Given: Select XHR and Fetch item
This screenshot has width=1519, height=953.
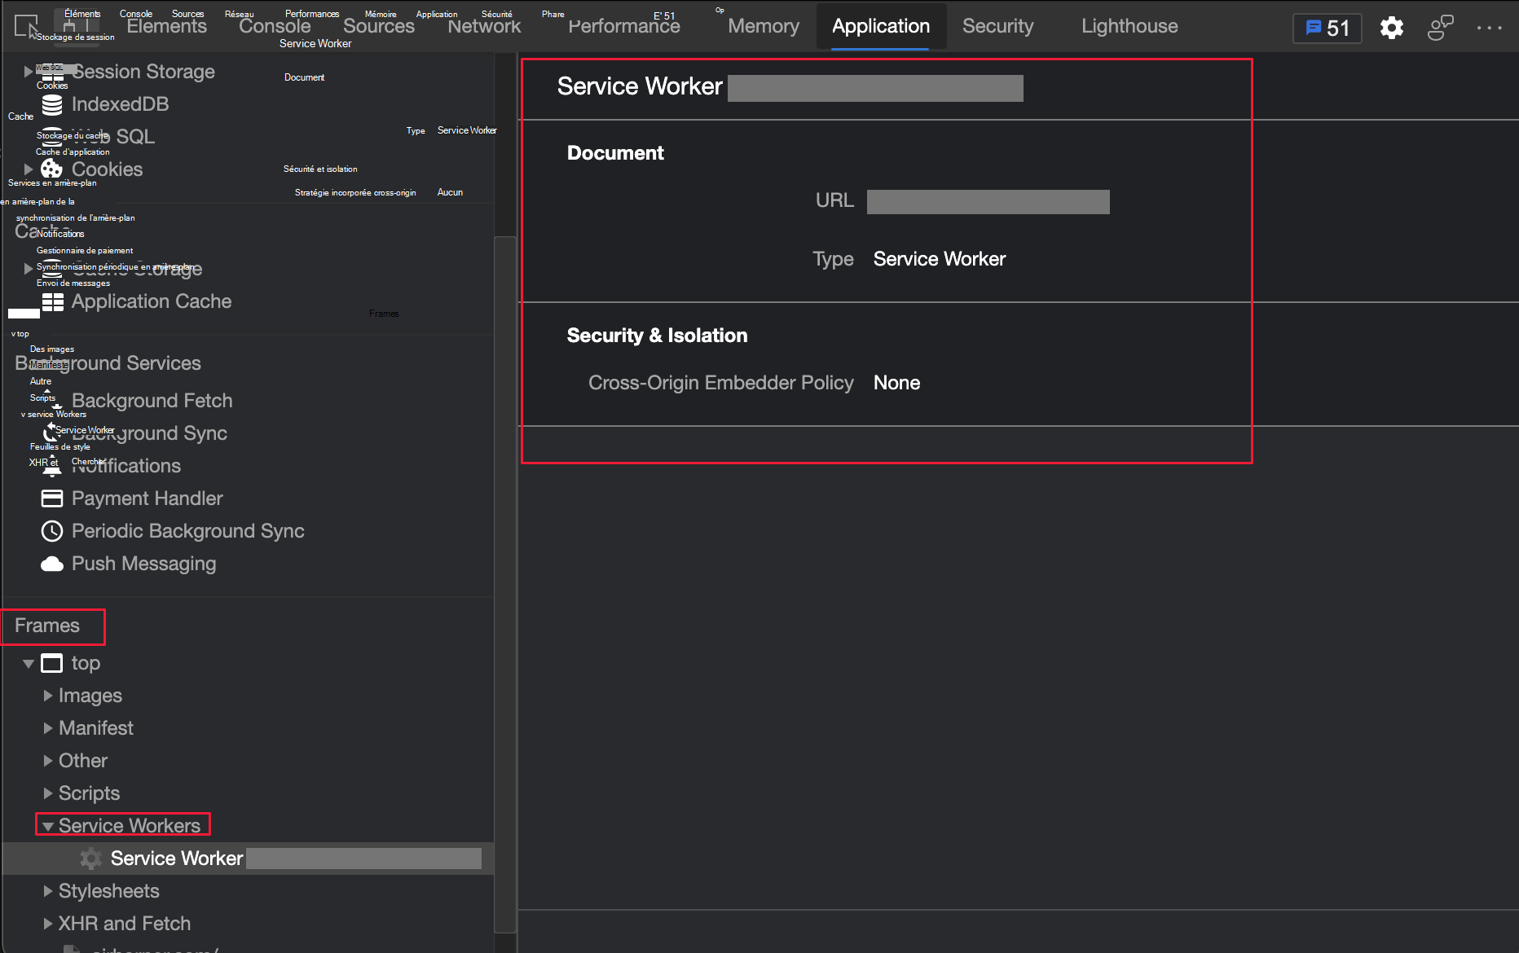Looking at the screenshot, I should pyautogui.click(x=125, y=924).
